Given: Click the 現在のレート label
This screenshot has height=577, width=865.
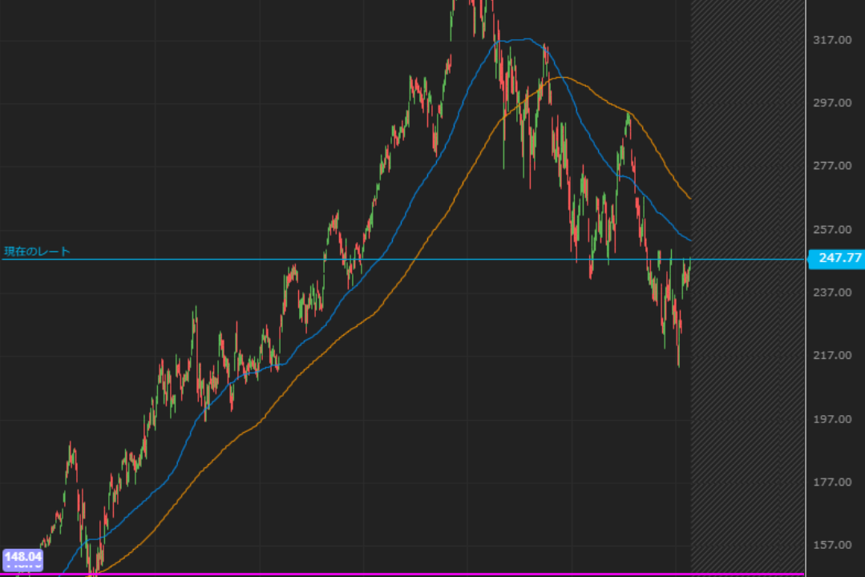Looking at the screenshot, I should 37,252.
